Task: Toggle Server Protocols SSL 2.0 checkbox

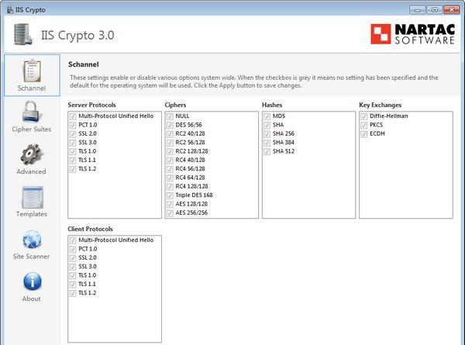Action: coord(72,134)
